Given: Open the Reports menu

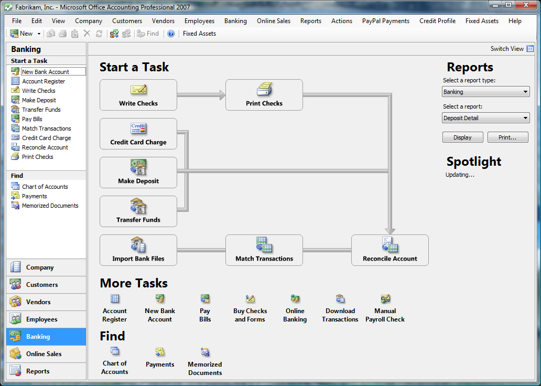Looking at the screenshot, I should (x=311, y=21).
